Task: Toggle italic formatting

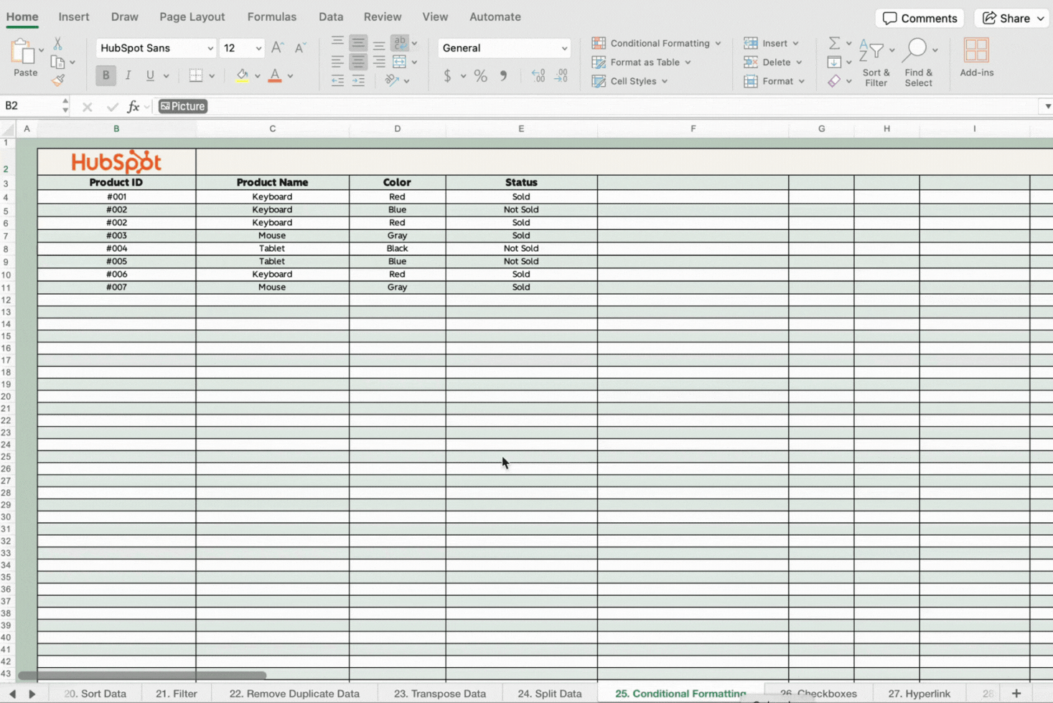Action: (128, 75)
